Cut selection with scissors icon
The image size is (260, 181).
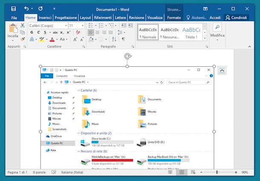tap(23, 25)
